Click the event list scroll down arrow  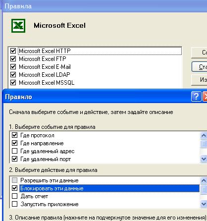[x=204, y=159]
